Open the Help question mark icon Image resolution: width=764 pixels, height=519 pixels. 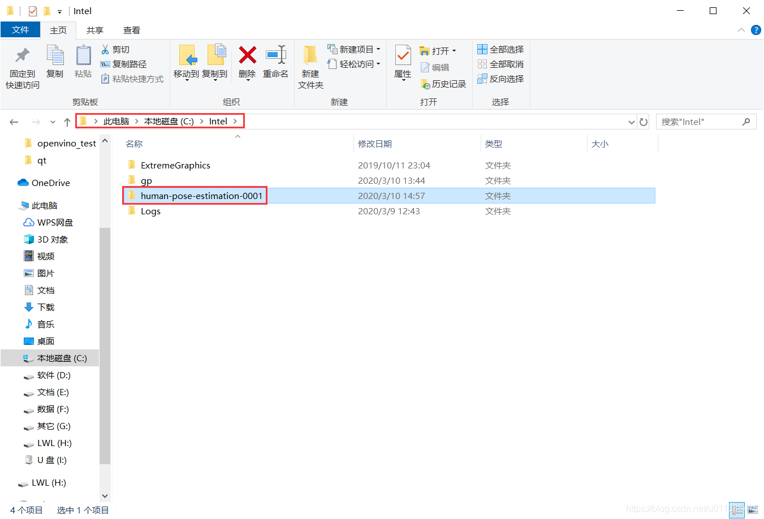(x=756, y=30)
